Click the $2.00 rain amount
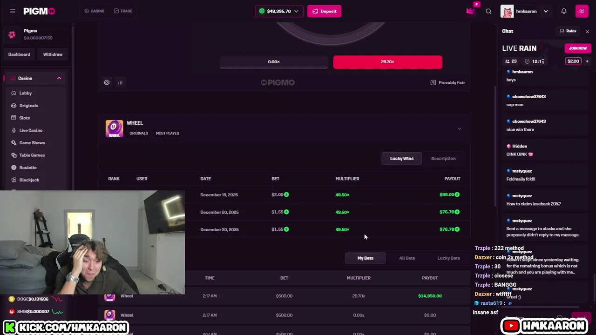Image resolution: width=596 pixels, height=335 pixels. tap(573, 61)
